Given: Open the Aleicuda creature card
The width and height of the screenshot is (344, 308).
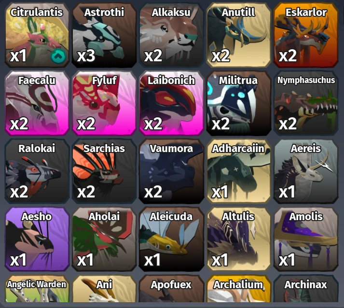Looking at the screenshot, I should click(171, 239).
